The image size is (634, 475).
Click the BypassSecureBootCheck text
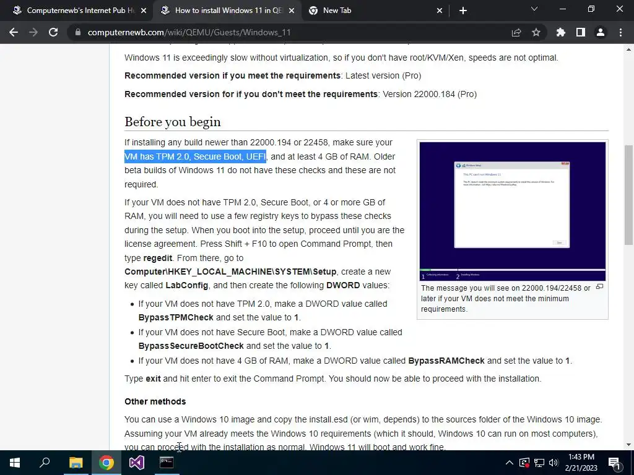click(191, 346)
